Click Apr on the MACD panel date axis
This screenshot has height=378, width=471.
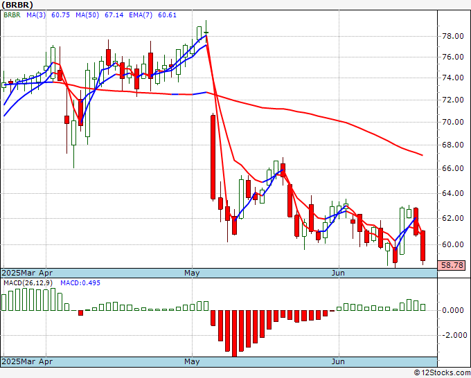46,361
